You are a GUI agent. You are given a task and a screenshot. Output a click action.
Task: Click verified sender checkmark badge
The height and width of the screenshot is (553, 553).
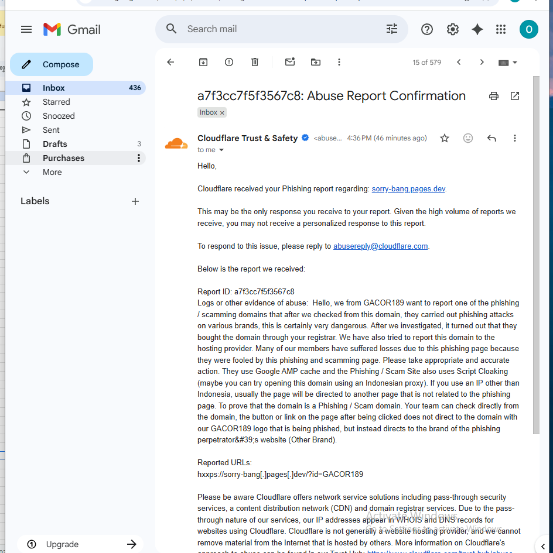point(305,138)
